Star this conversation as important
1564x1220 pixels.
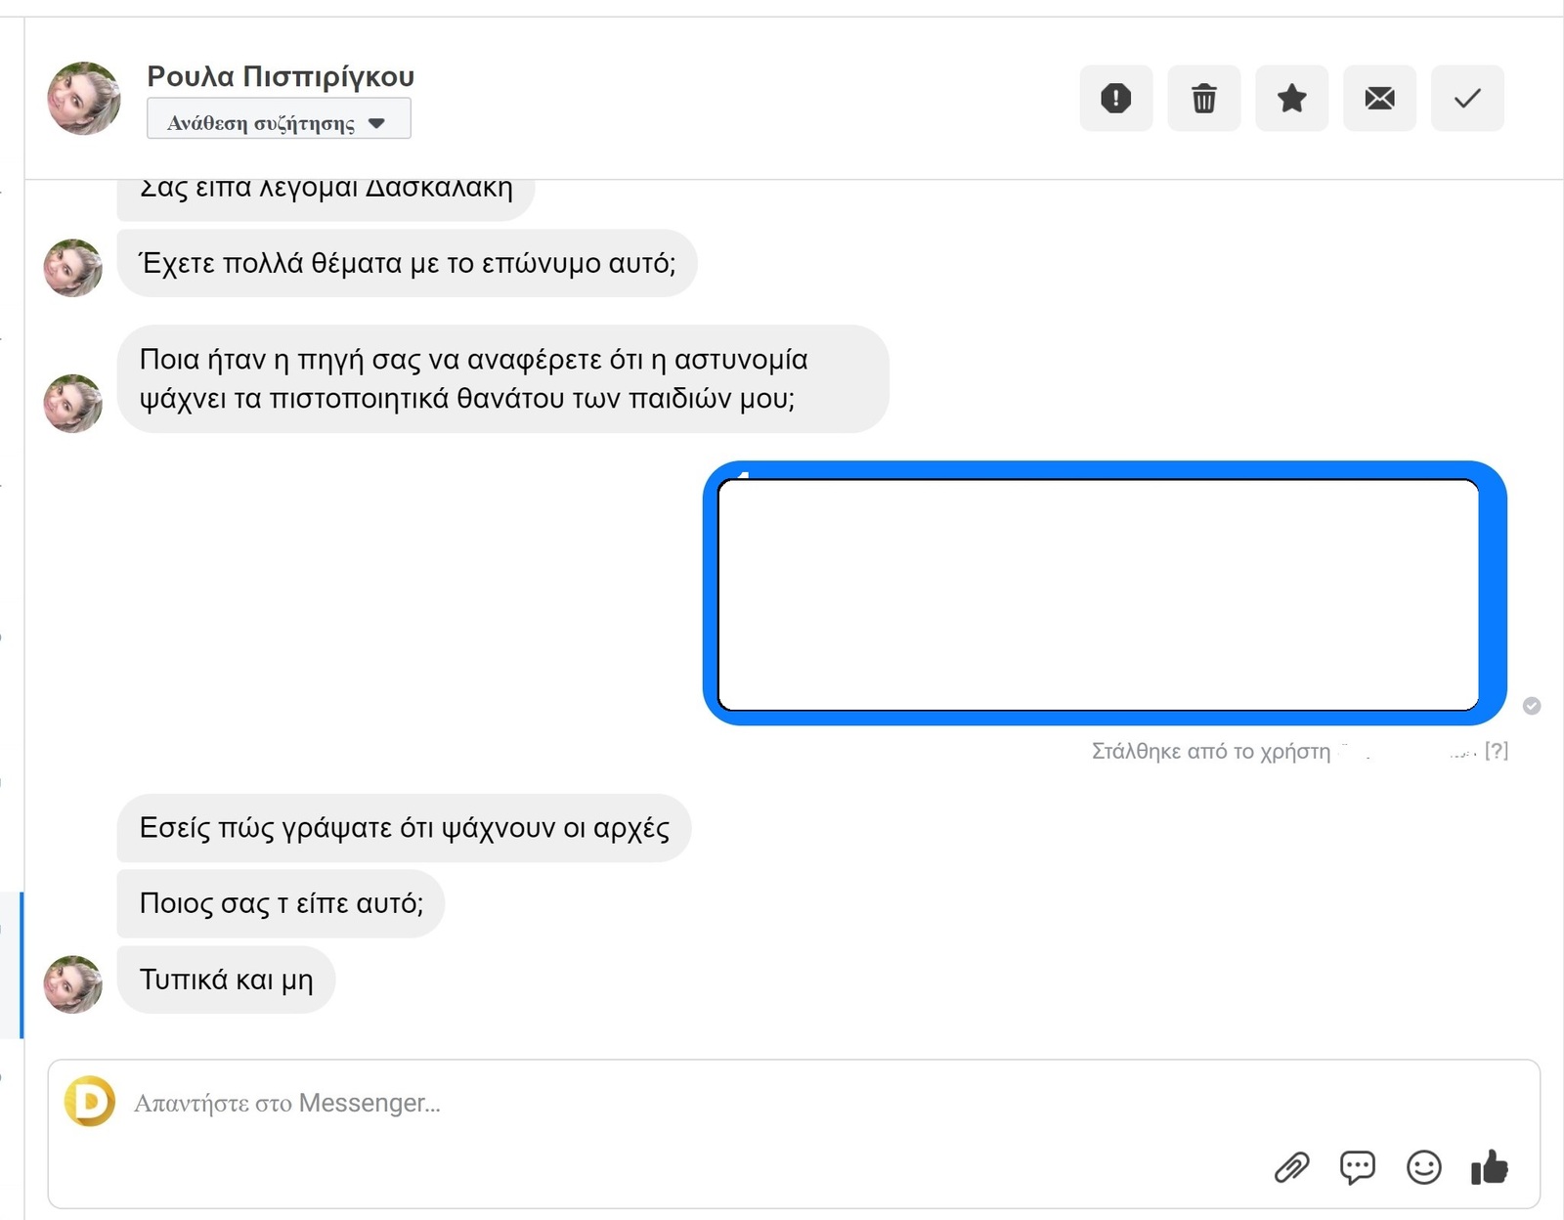[x=1291, y=98]
